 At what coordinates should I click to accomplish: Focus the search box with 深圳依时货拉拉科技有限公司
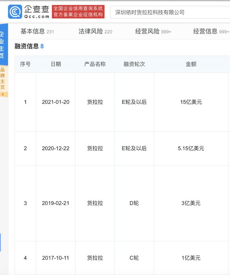(x=170, y=12)
